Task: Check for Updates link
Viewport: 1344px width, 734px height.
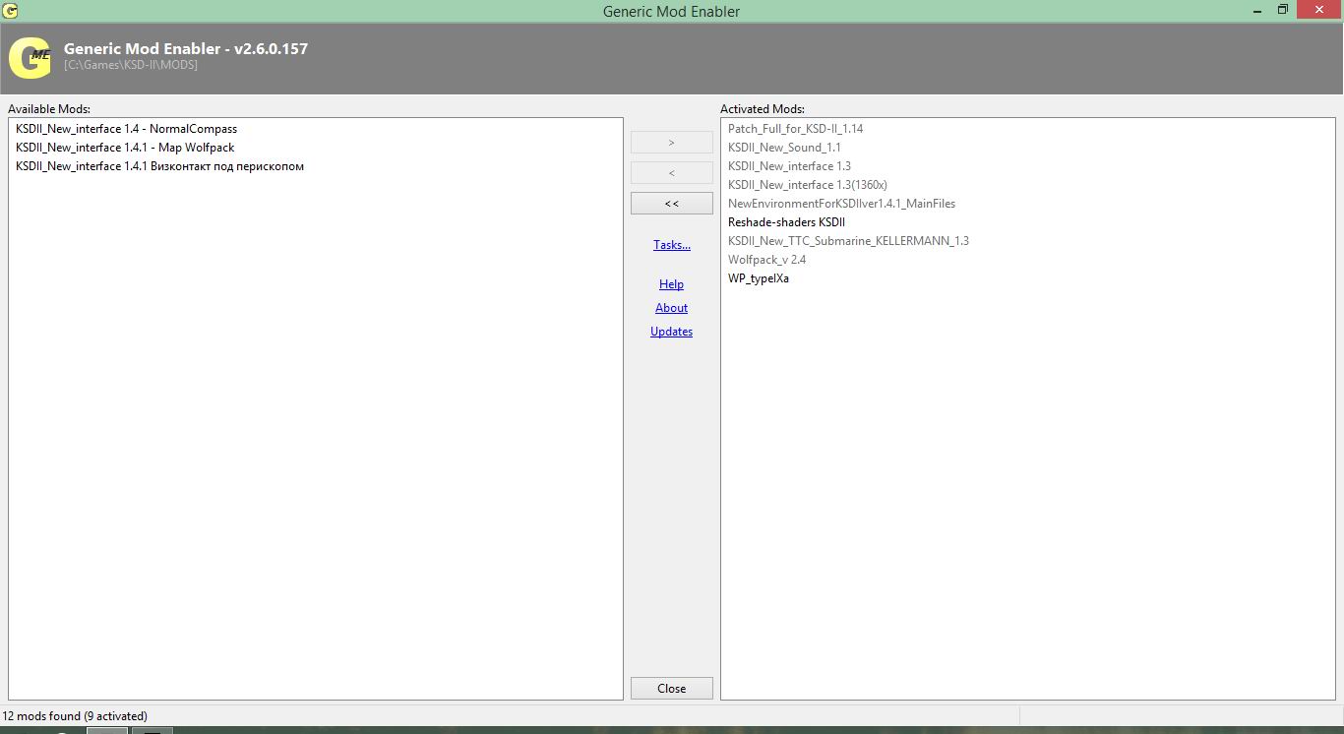Action: click(672, 332)
